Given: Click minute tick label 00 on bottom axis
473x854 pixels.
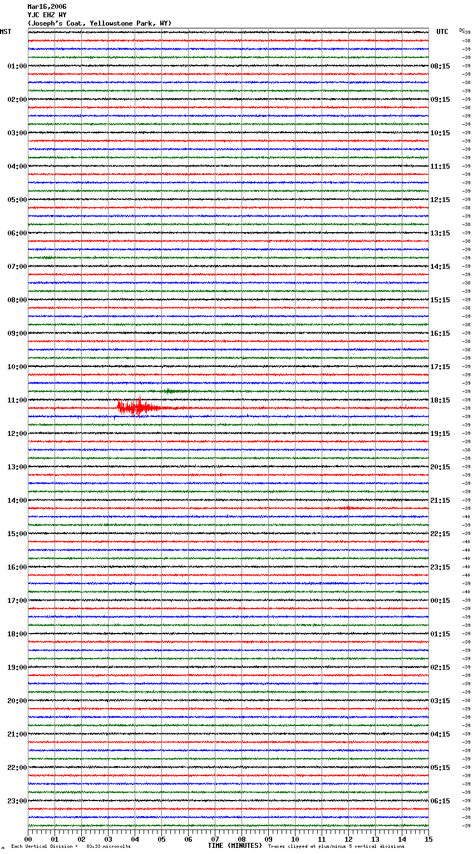Looking at the screenshot, I should coord(28,839).
